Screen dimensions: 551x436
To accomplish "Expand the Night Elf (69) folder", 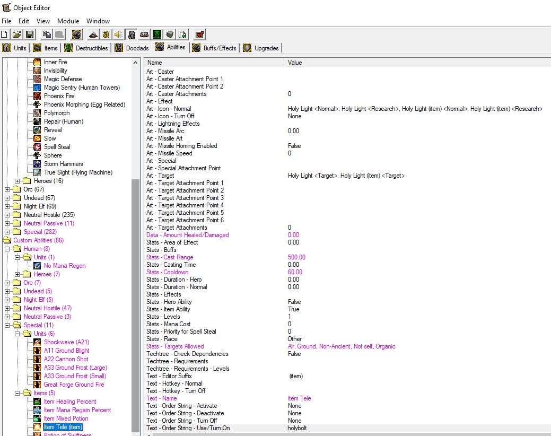I will point(7,206).
